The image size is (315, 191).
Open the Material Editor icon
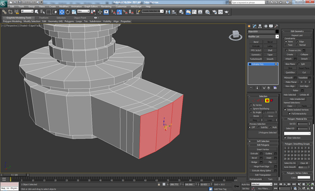tap(208, 12)
